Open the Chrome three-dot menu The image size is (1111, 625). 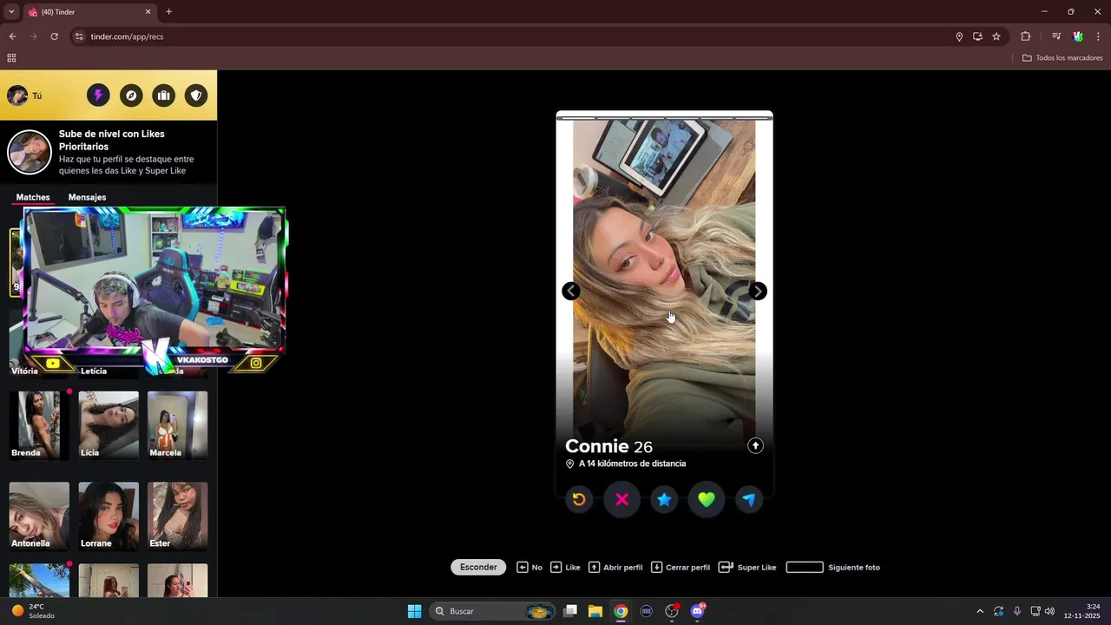[x=1098, y=36]
